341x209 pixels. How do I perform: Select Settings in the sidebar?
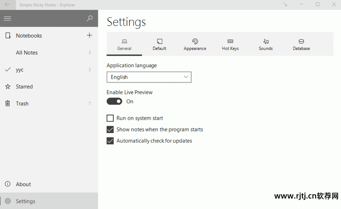49,201
